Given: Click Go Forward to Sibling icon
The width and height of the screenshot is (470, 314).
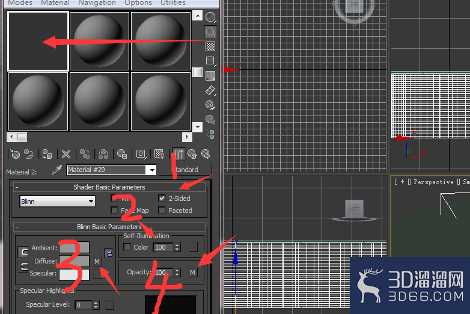Looking at the screenshot, I should pos(206,154).
